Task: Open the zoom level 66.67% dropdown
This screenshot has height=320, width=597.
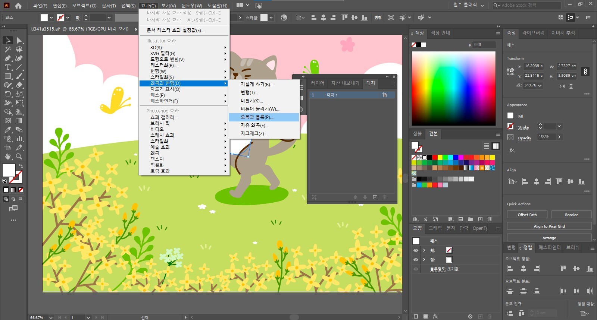Action: click(x=50, y=317)
